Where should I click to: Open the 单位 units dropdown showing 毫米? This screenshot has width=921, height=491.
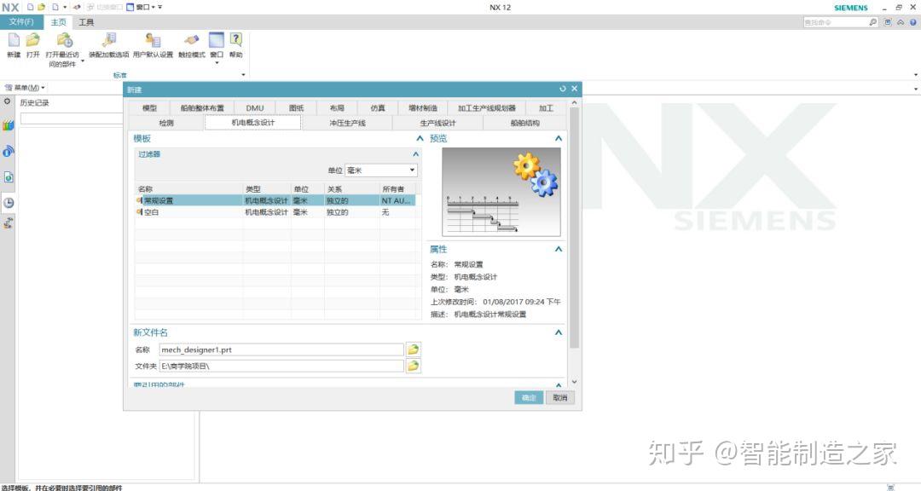point(411,170)
